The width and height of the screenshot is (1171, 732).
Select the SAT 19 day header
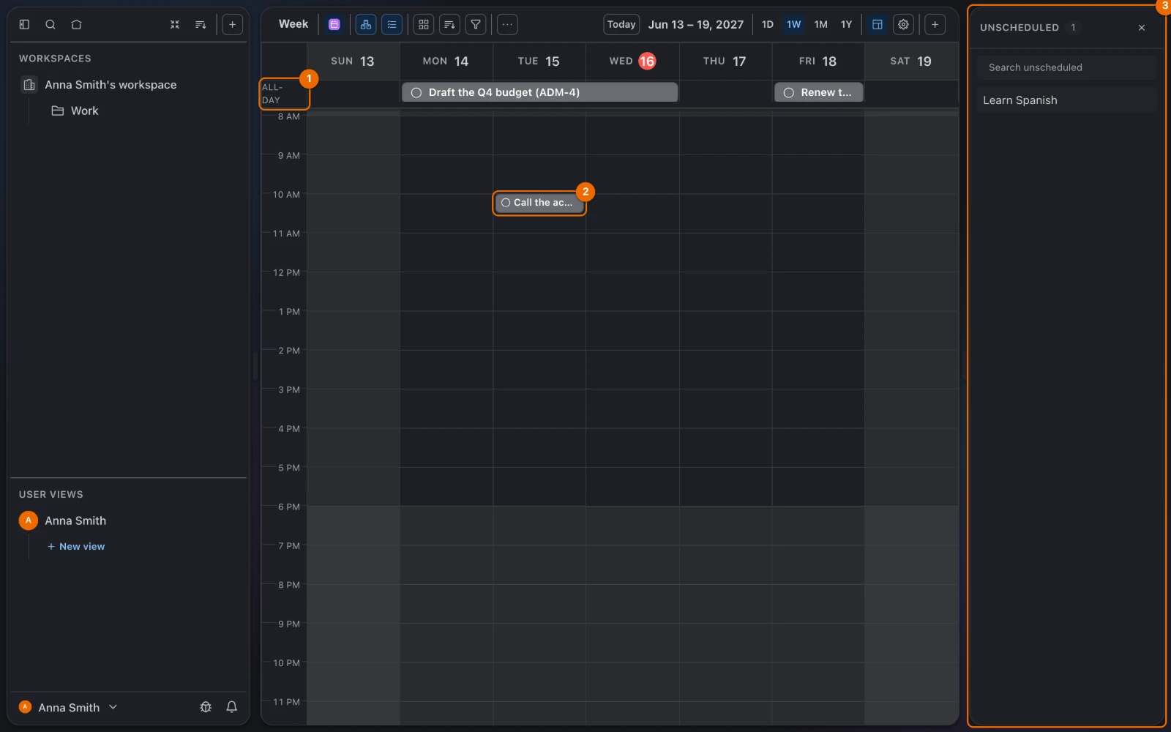pyautogui.click(x=911, y=61)
